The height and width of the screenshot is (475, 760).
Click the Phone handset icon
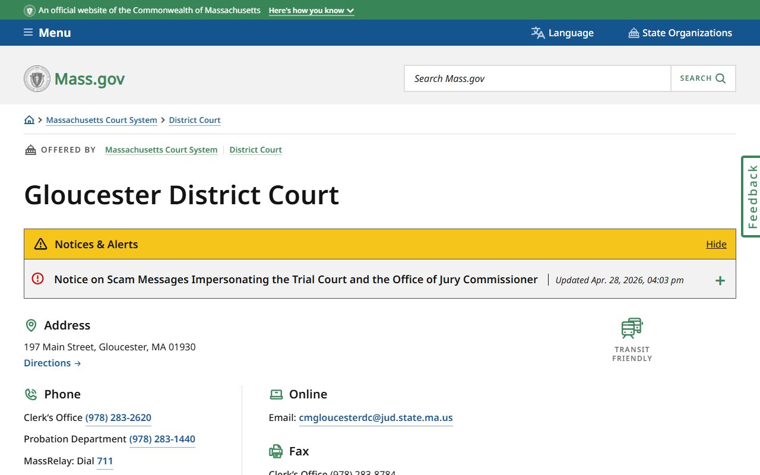(31, 394)
